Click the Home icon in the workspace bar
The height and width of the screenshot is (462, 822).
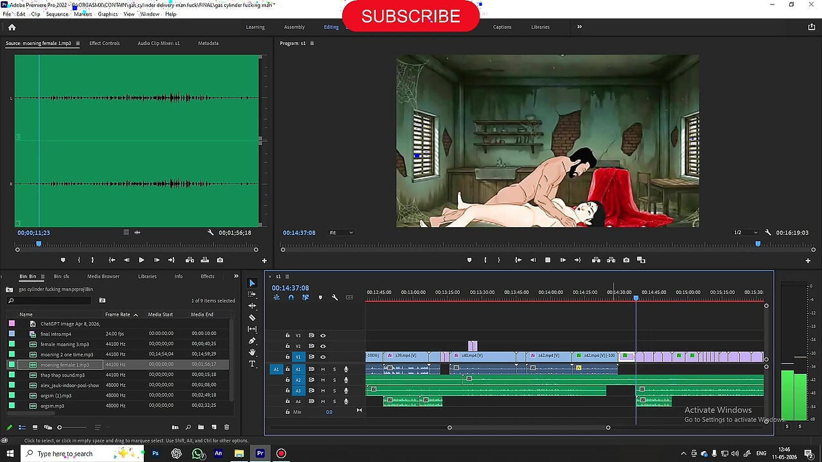pos(12,27)
